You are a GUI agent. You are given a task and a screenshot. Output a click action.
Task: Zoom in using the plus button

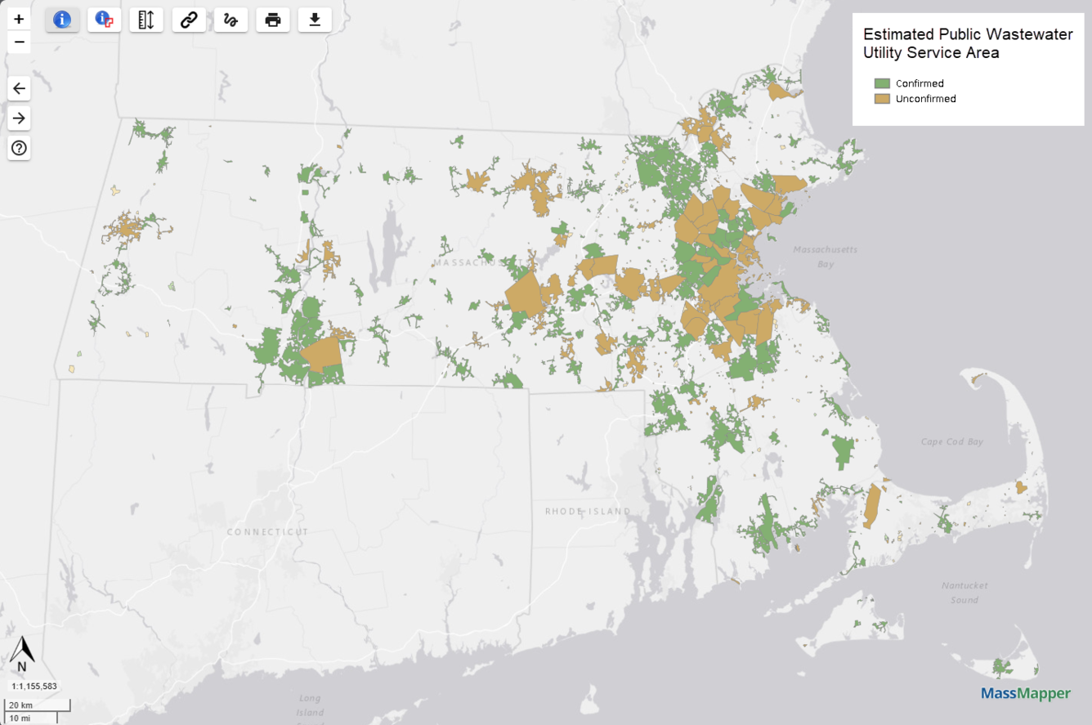19,17
